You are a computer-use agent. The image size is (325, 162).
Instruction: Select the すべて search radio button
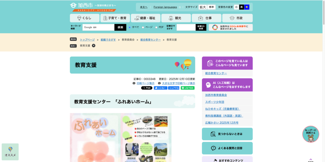point(130,28)
